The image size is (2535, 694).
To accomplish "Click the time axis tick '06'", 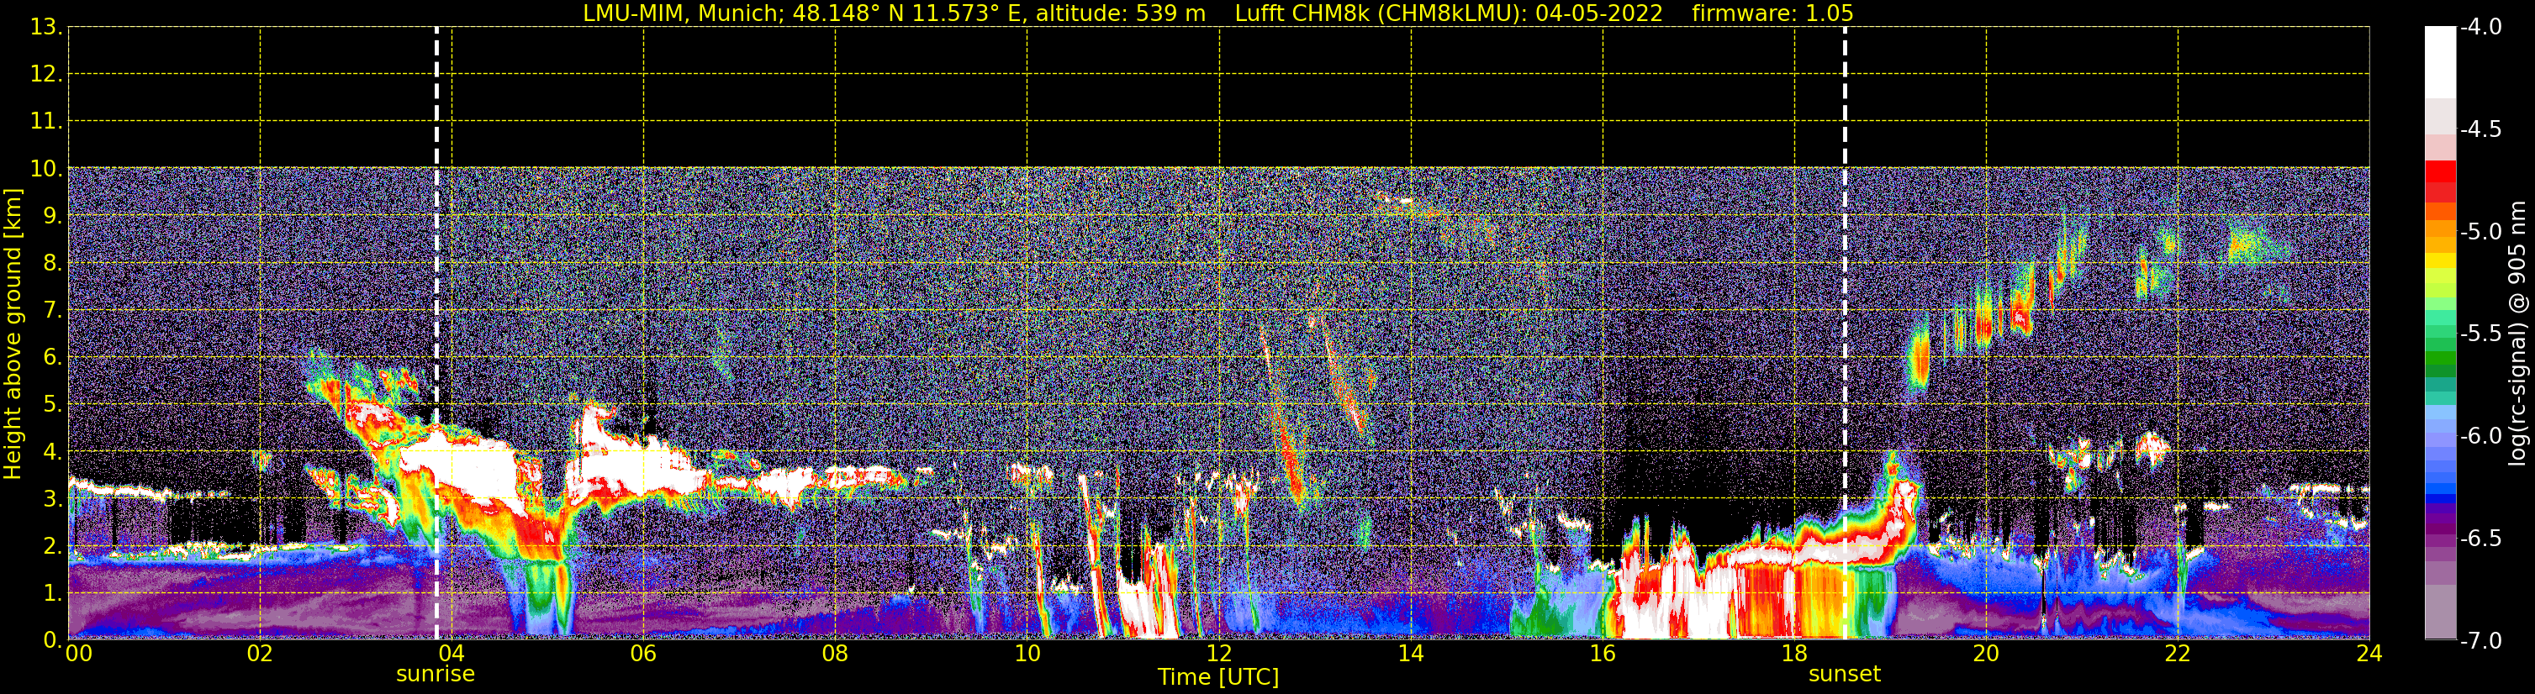I will (643, 654).
